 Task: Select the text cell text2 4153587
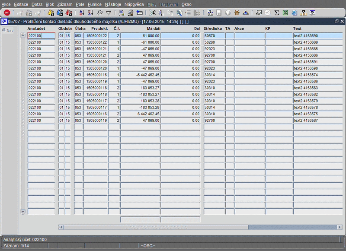pyautogui.click(x=318, y=121)
